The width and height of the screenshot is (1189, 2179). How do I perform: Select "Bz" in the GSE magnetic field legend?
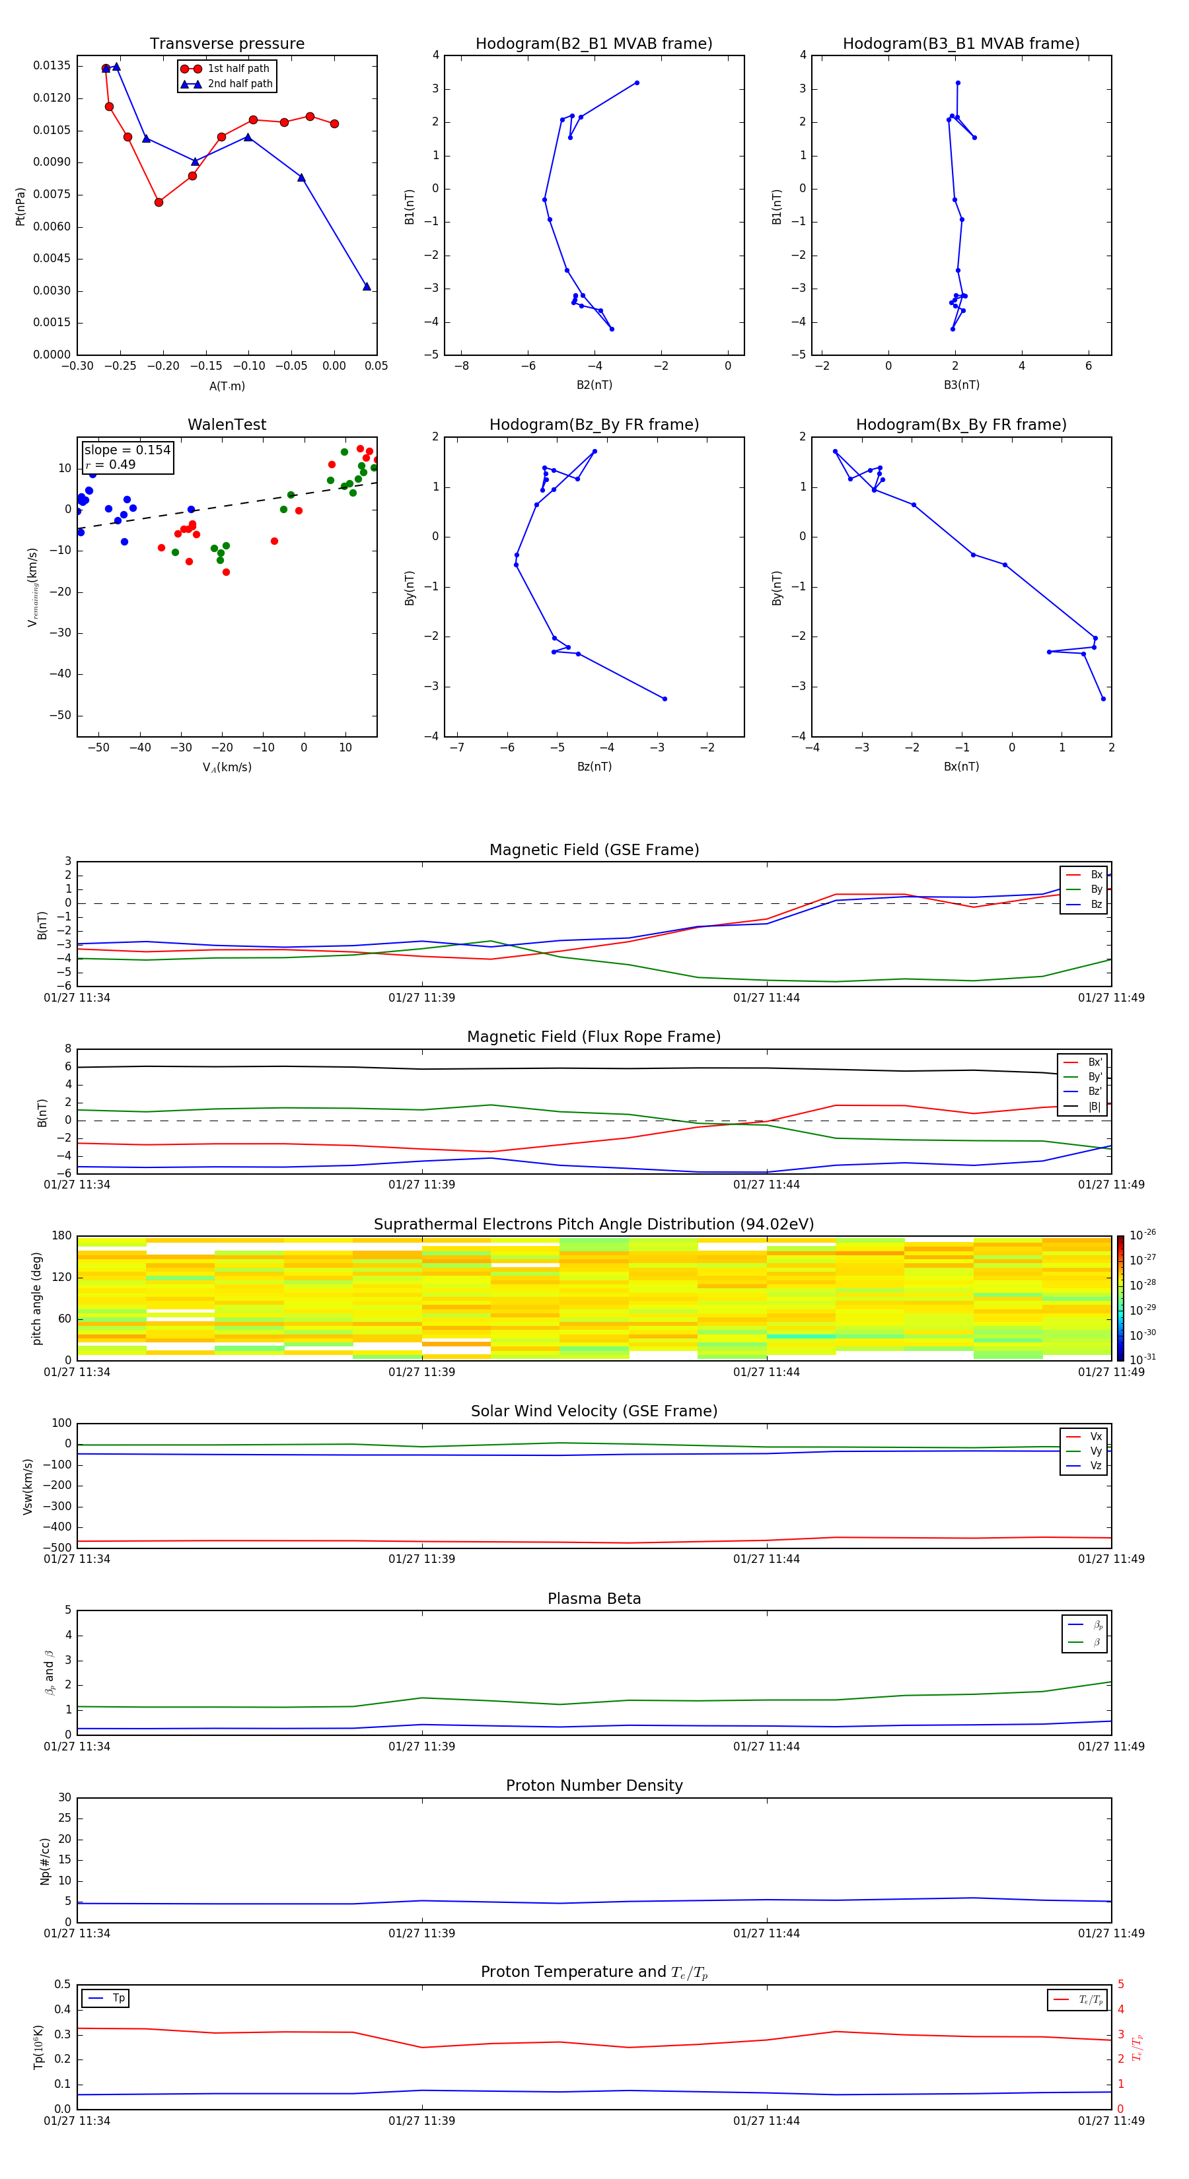coord(1084,904)
